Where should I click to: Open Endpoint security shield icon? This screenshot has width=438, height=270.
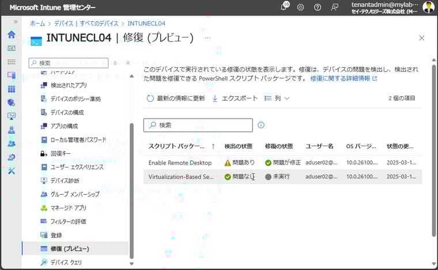(12, 102)
